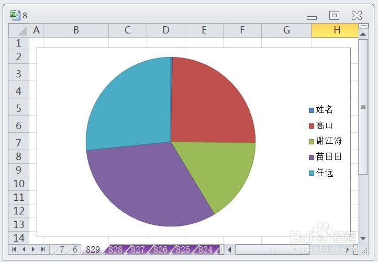Click legend label 姓名

coord(324,110)
